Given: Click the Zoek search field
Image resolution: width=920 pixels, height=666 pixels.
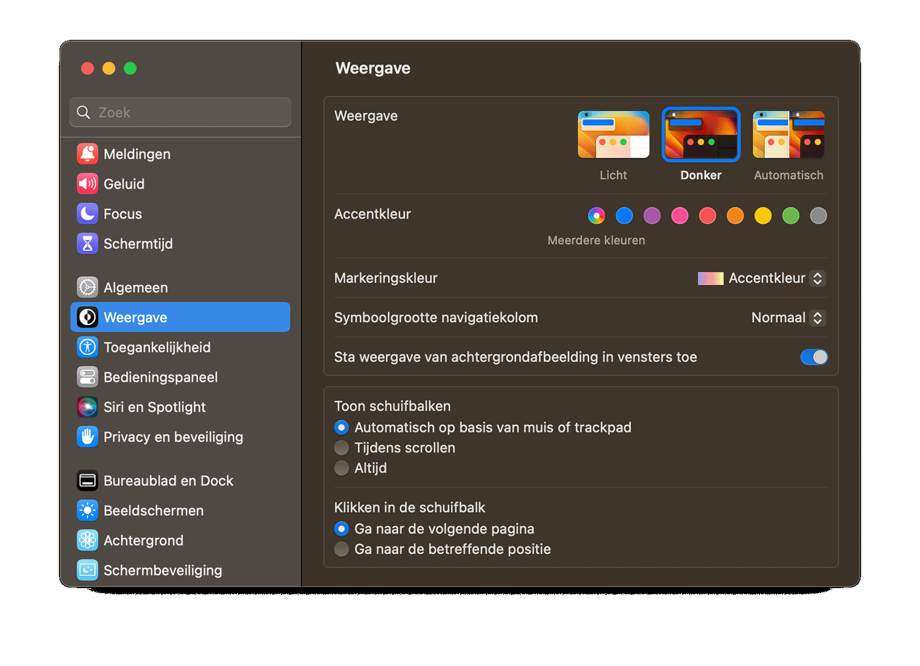Looking at the screenshot, I should click(x=180, y=112).
